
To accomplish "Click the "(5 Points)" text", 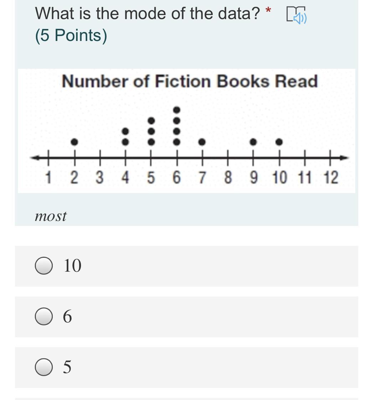I will coord(71,35).
